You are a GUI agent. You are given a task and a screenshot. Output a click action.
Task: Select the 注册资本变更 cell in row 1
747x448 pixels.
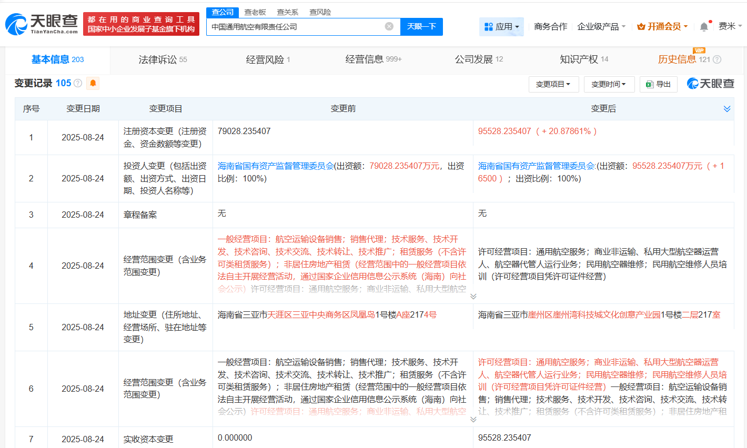click(x=166, y=137)
